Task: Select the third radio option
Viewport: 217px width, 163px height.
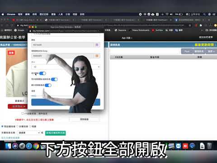Action: tap(30, 126)
